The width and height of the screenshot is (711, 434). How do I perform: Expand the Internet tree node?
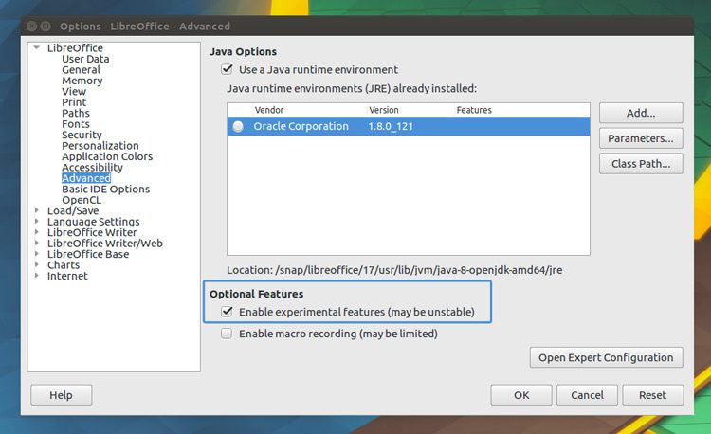click(x=37, y=276)
